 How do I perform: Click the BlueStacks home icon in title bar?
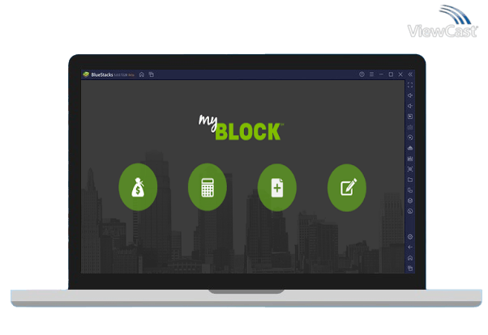click(x=142, y=74)
